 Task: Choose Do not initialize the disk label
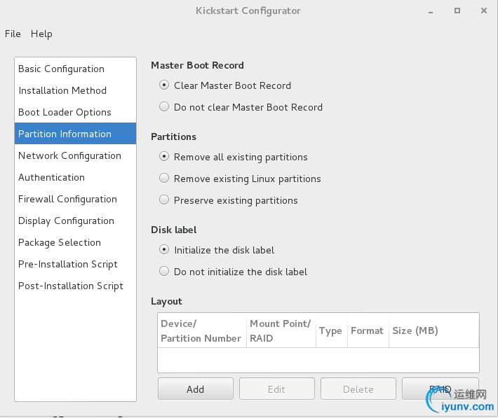[x=164, y=272]
